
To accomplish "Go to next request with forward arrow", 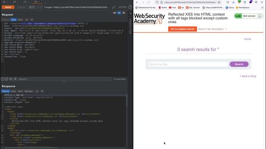I will [x=38, y=7].
